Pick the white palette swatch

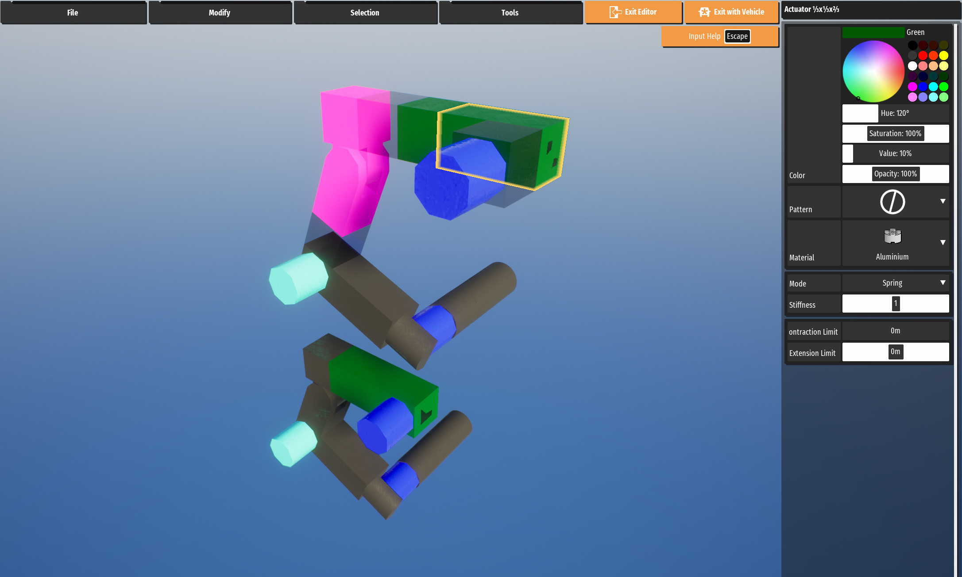pos(912,66)
